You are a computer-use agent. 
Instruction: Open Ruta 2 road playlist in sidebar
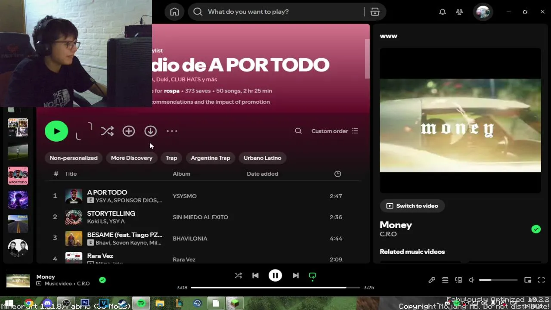18,224
